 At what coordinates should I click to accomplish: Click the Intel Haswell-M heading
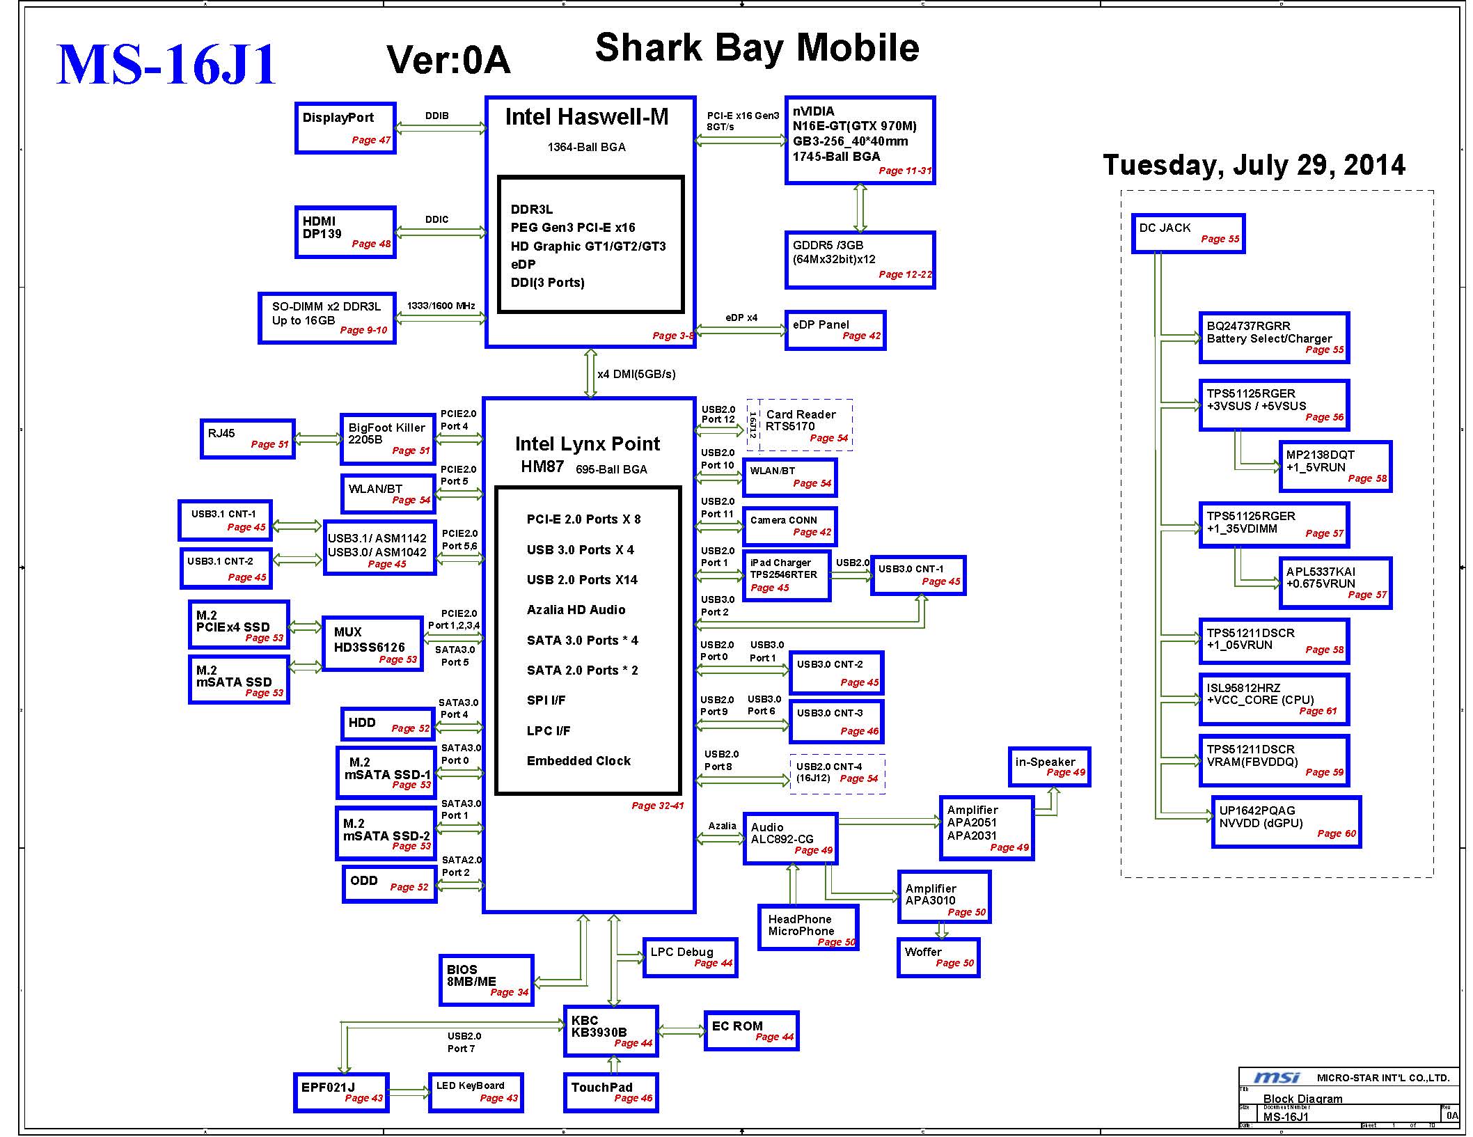pos(587,117)
